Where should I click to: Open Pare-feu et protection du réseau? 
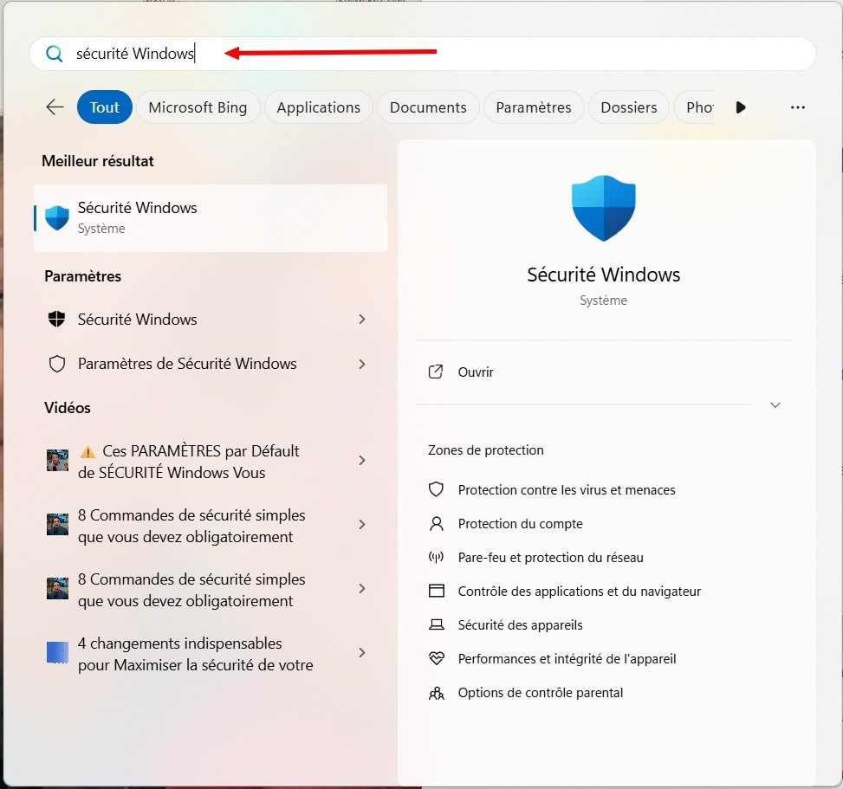coord(550,558)
